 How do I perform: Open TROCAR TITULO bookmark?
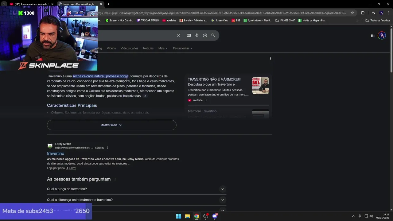coord(148,20)
